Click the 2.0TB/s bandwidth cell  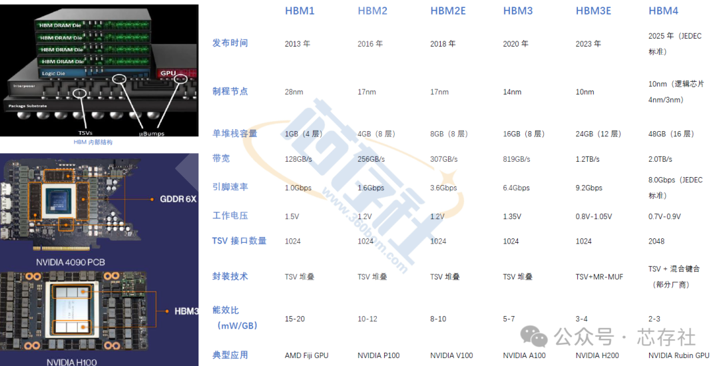point(660,159)
